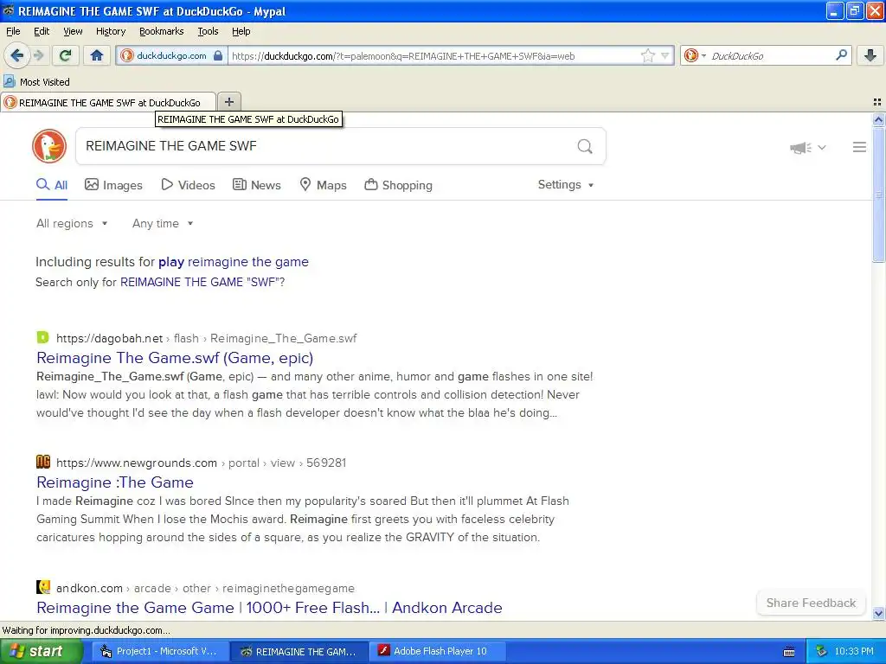This screenshot has height=664, width=886.
Task: Open the History menu
Action: [x=111, y=31]
